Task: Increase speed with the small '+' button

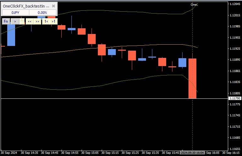Action: tap(22, 20)
